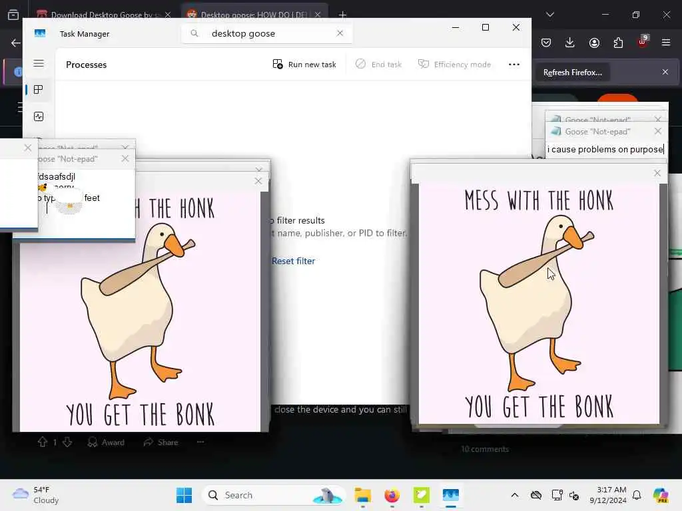Close right Goose Not-epad window showing 'i cause problems on purpose'
Screen dimensions: 682x511
(657, 131)
